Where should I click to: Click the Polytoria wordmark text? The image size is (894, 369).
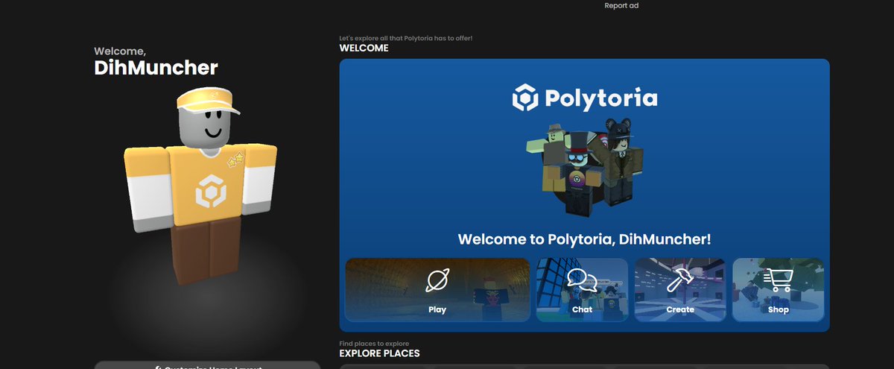[600, 98]
